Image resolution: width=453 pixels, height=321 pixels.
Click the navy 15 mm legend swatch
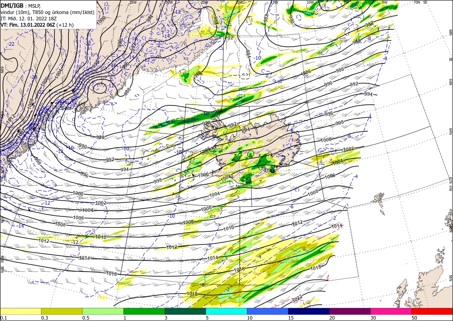(x=309, y=311)
